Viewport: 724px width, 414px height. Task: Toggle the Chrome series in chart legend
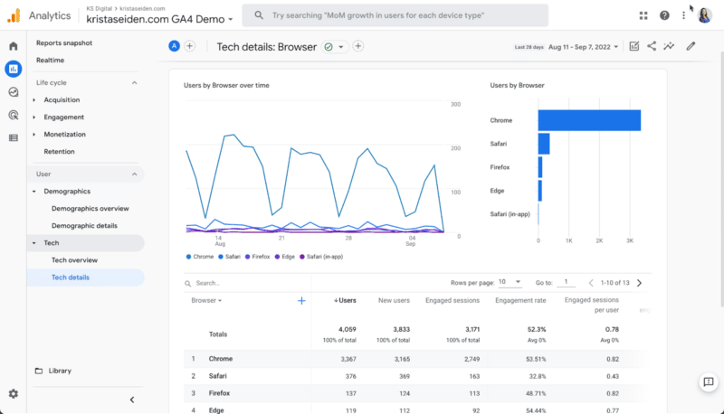199,257
